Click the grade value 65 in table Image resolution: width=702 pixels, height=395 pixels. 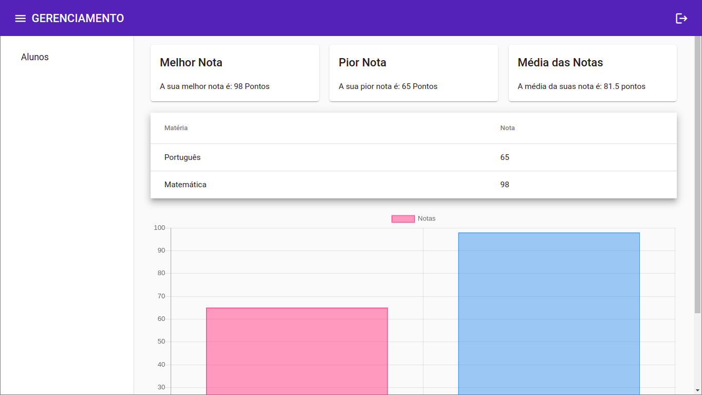coord(505,157)
